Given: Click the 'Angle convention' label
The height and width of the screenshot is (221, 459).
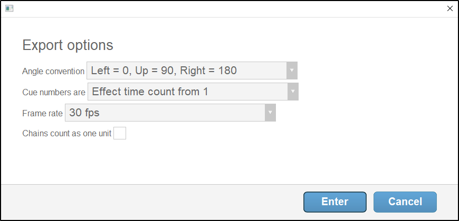Looking at the screenshot, I should click(x=53, y=71).
